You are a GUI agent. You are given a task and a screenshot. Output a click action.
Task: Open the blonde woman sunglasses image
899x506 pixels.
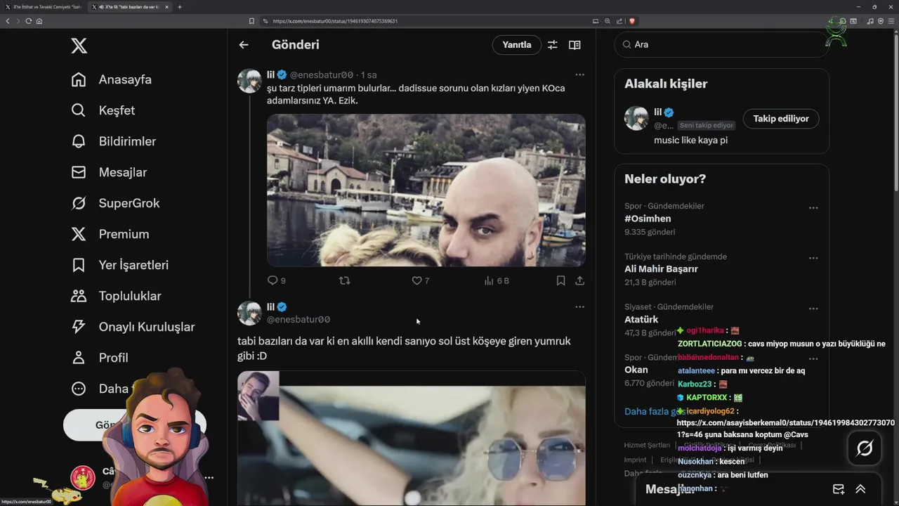point(412,439)
